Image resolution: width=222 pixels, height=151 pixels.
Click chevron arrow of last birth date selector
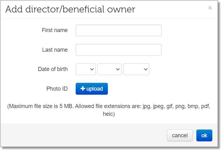point(145,69)
